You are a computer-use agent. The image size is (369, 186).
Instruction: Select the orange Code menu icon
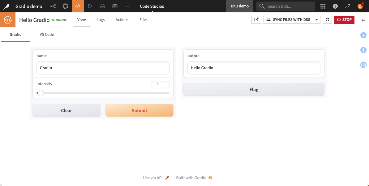tap(78, 6)
